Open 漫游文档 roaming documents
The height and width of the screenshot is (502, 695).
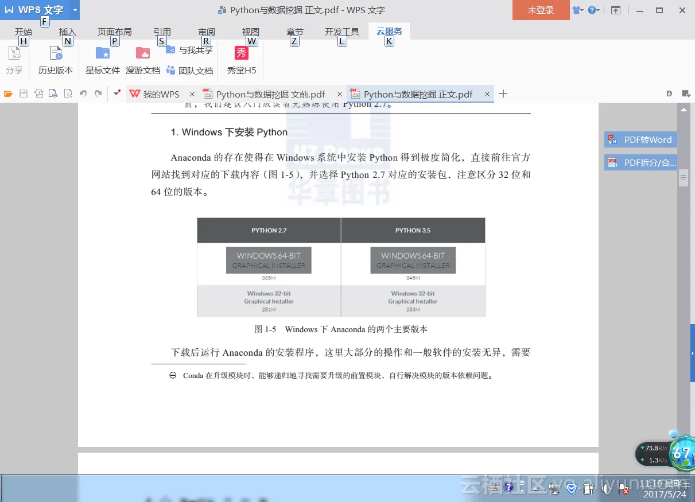(143, 60)
